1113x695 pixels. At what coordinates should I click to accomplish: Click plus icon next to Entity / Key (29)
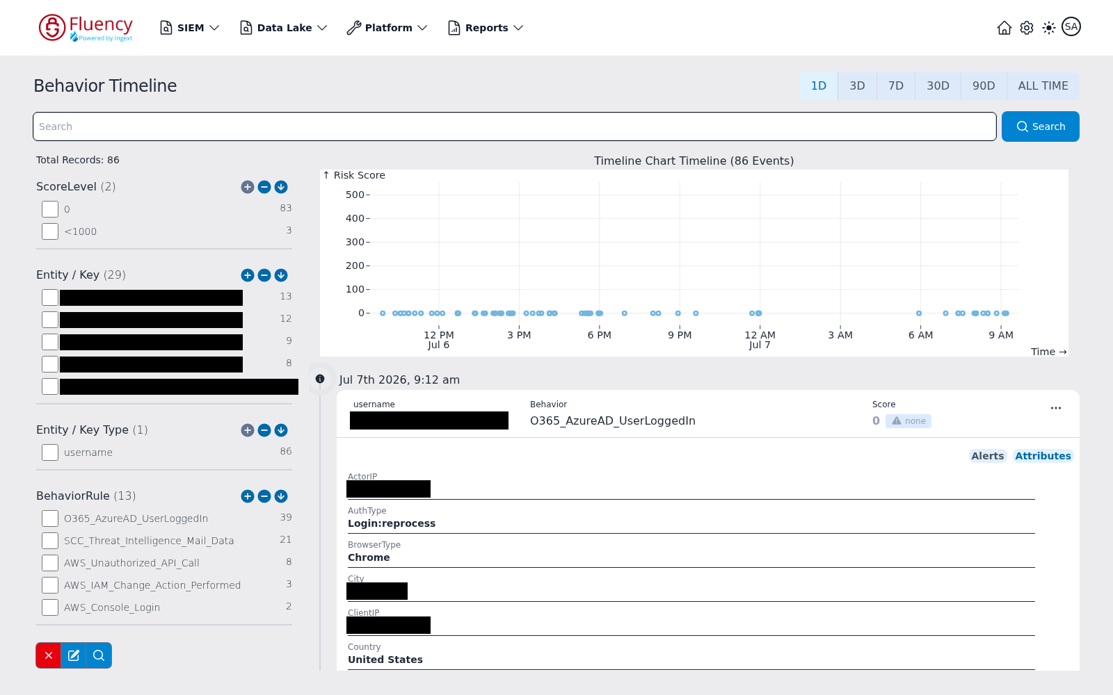(248, 275)
